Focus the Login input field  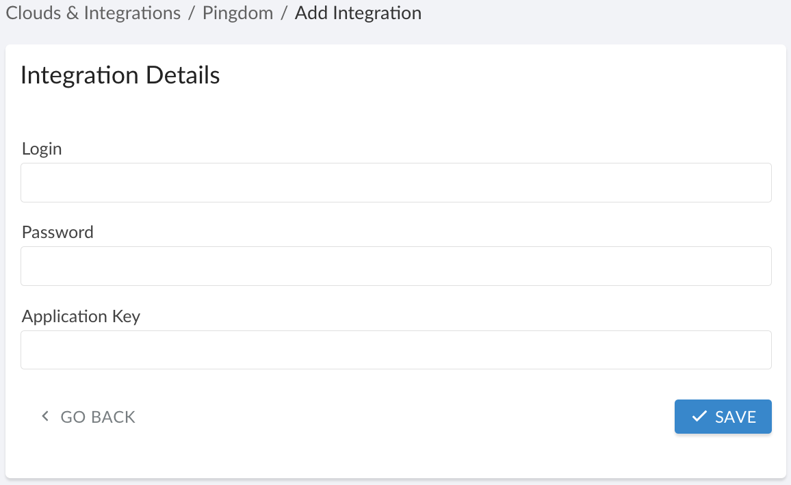tap(395, 182)
